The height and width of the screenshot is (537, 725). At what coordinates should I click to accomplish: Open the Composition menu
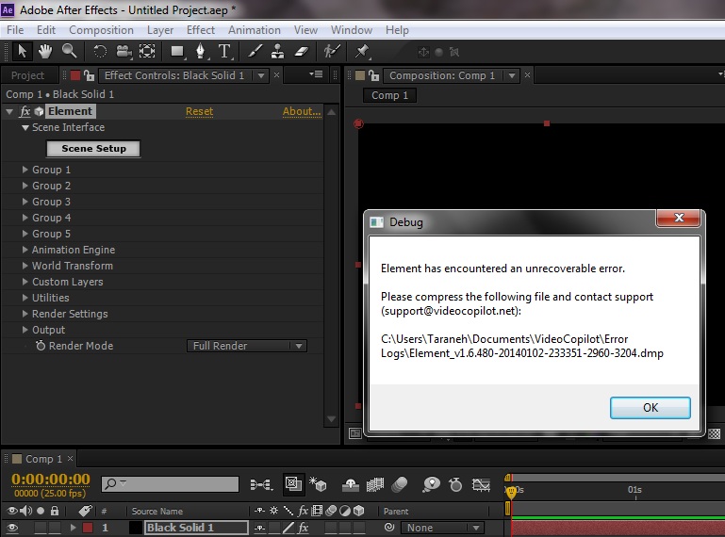(x=101, y=30)
